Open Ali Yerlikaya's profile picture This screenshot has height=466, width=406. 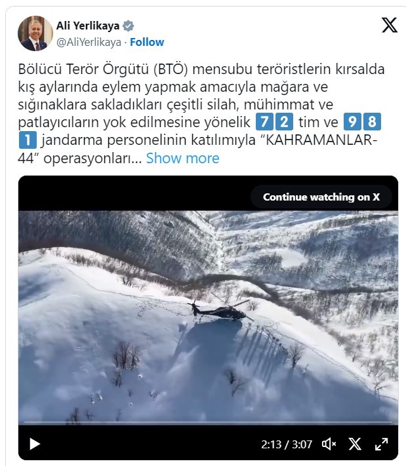pos(35,33)
